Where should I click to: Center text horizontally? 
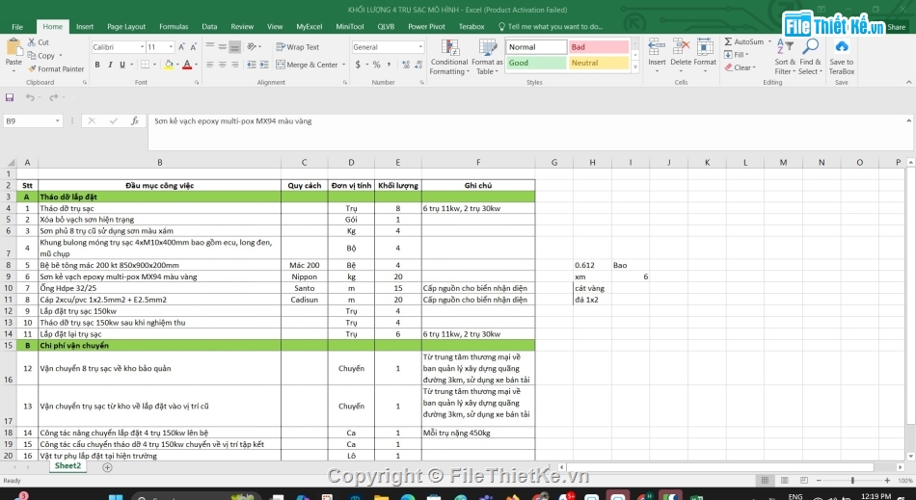pos(223,65)
